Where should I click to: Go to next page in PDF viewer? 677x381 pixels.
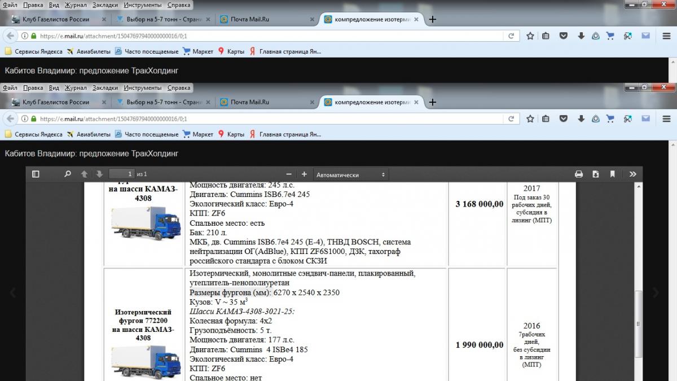tap(99, 174)
